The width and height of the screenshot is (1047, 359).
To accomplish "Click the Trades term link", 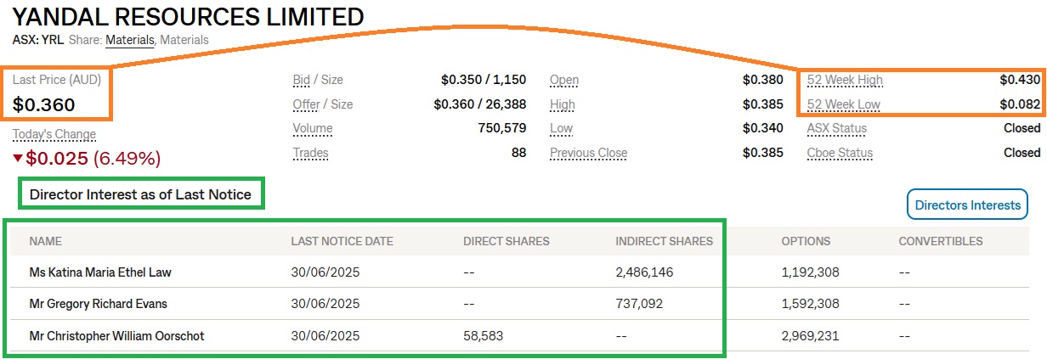I will pyautogui.click(x=310, y=154).
